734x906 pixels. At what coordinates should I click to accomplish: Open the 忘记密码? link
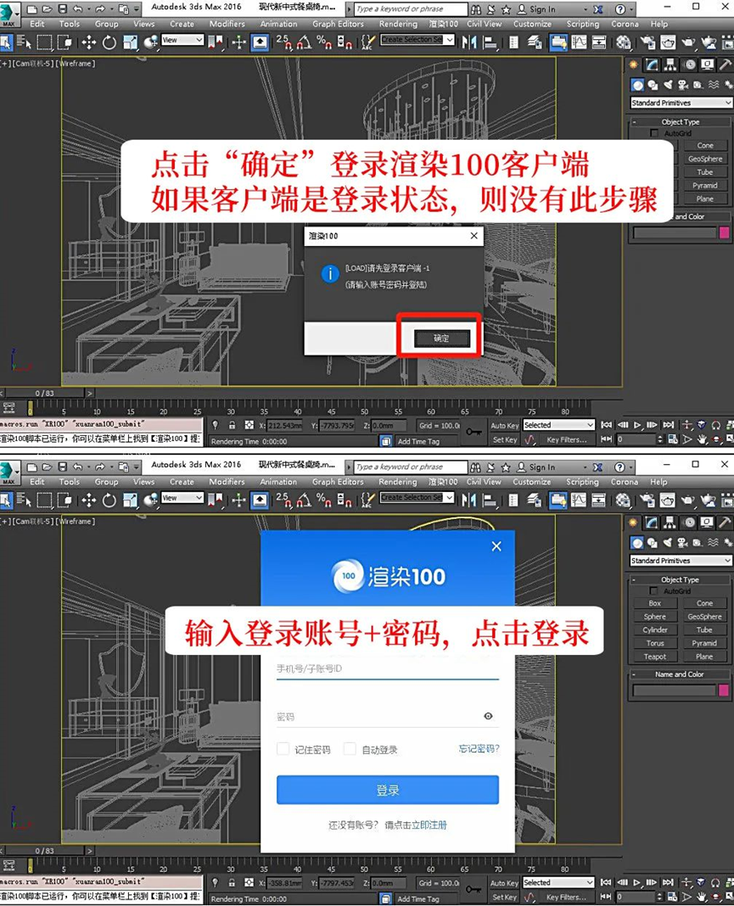479,748
